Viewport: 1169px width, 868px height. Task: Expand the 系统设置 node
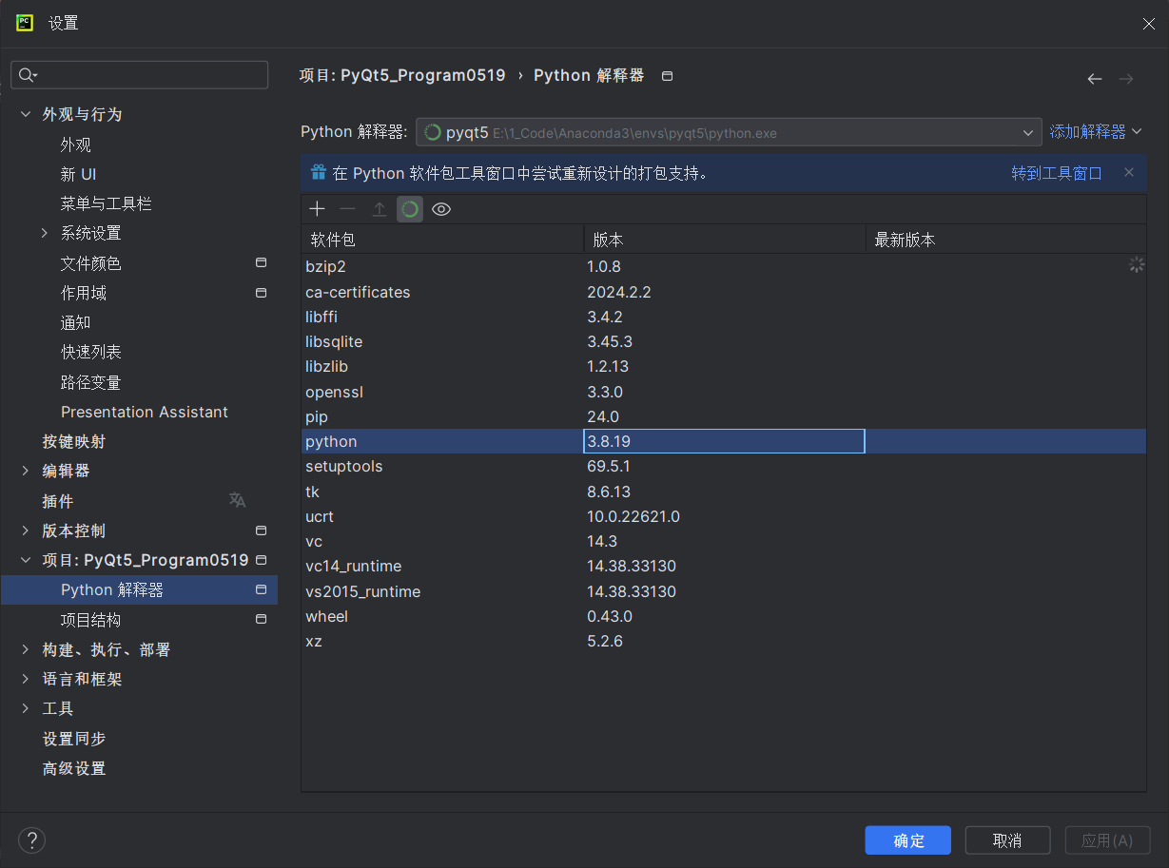(x=44, y=233)
